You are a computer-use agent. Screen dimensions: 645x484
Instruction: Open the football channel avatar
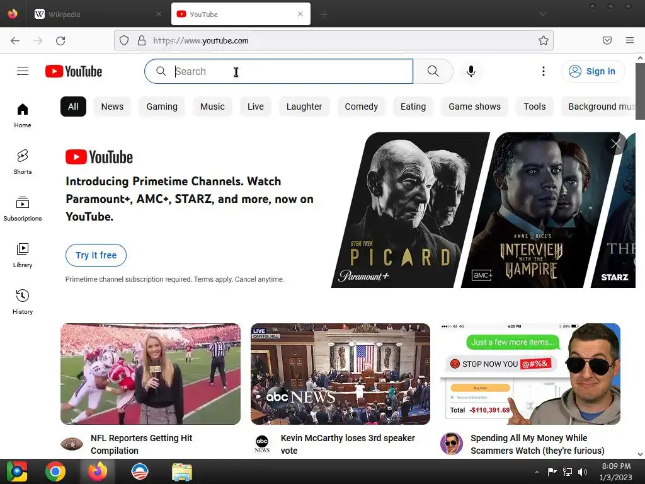72,444
